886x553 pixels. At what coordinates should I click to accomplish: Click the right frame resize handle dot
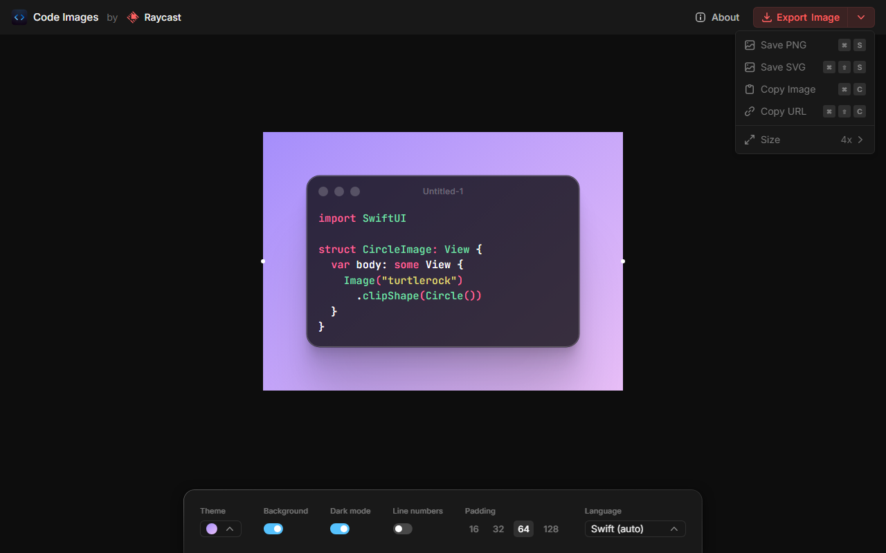tap(623, 261)
